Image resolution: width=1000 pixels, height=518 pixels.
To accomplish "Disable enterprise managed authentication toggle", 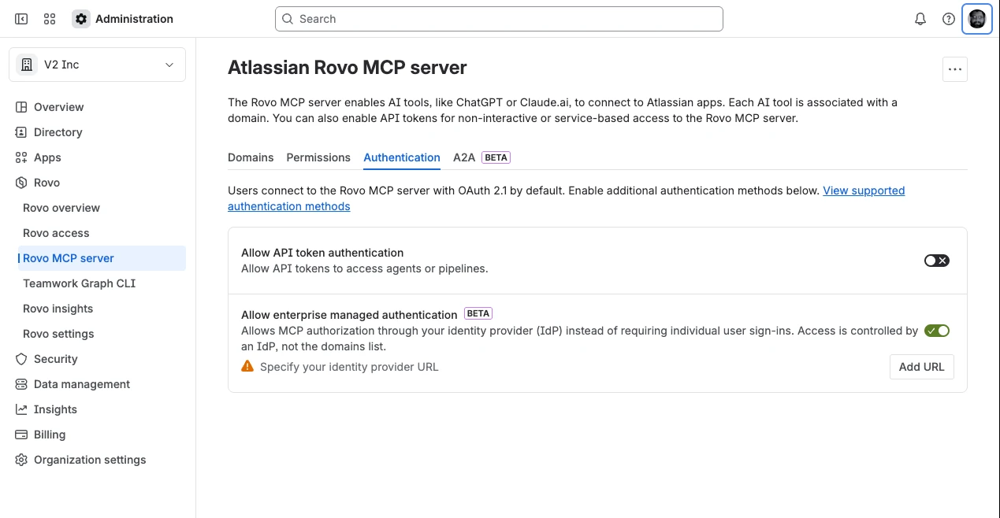I will coord(937,331).
